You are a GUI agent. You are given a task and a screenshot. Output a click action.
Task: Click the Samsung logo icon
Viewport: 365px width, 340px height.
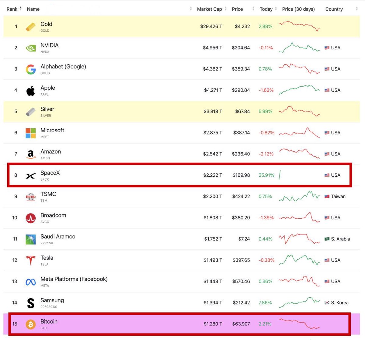[x=30, y=303]
